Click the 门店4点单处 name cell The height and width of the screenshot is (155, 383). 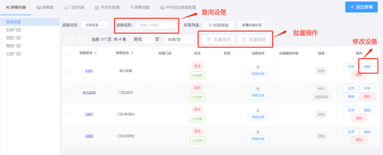click(126, 136)
